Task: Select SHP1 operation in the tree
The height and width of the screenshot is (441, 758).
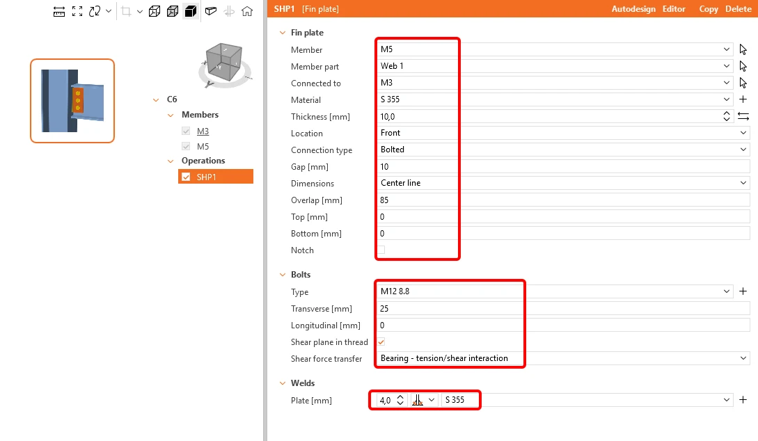Action: (x=216, y=176)
